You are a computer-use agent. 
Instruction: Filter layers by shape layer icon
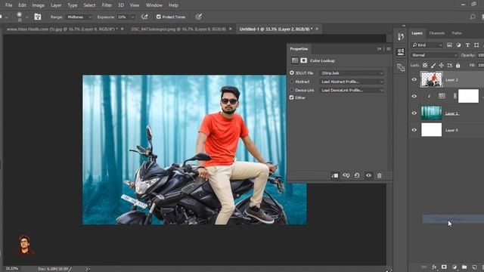pyautogui.click(x=476, y=45)
